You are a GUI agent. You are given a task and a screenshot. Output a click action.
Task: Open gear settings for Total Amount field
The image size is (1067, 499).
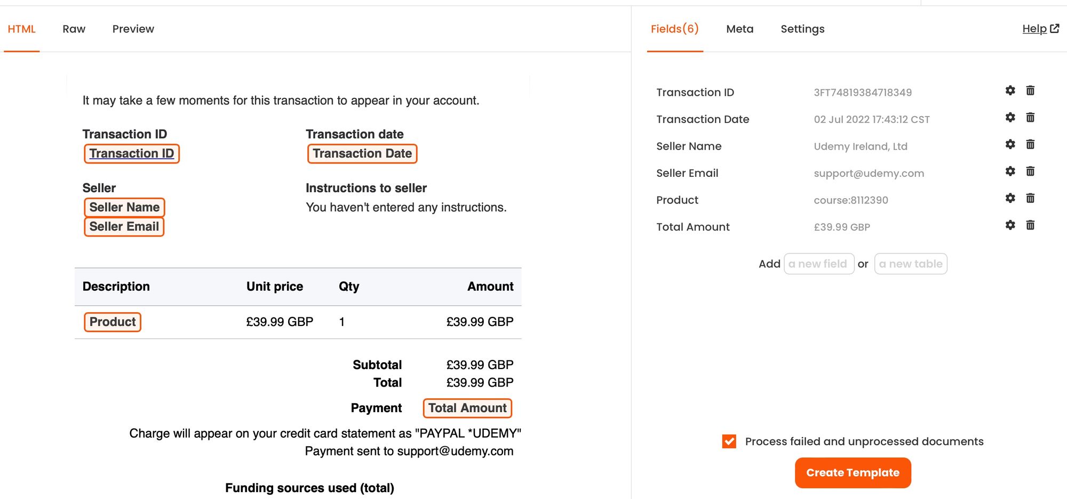(x=1010, y=225)
